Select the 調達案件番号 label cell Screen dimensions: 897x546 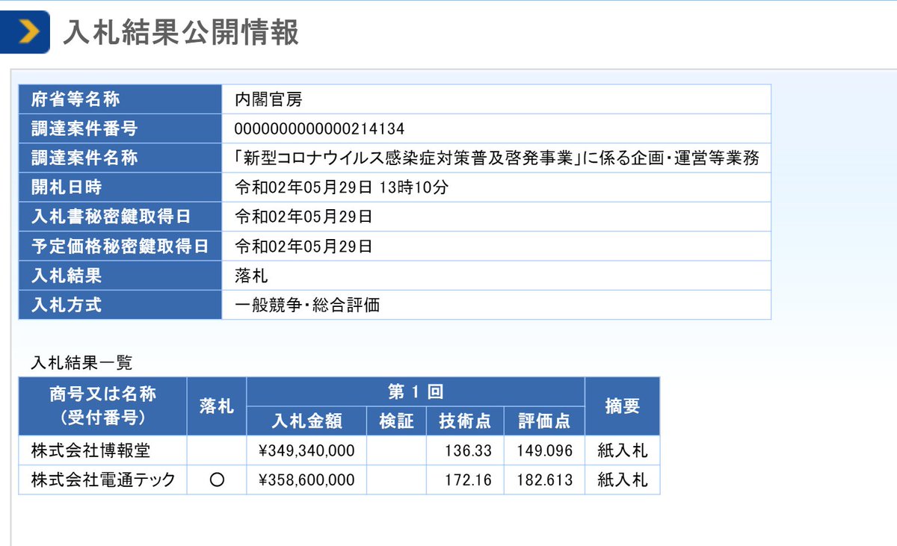[120, 128]
